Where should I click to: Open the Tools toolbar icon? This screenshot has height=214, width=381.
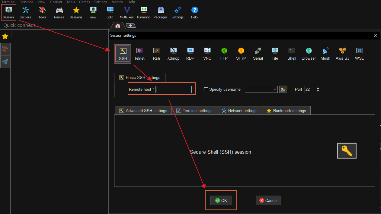point(42,13)
